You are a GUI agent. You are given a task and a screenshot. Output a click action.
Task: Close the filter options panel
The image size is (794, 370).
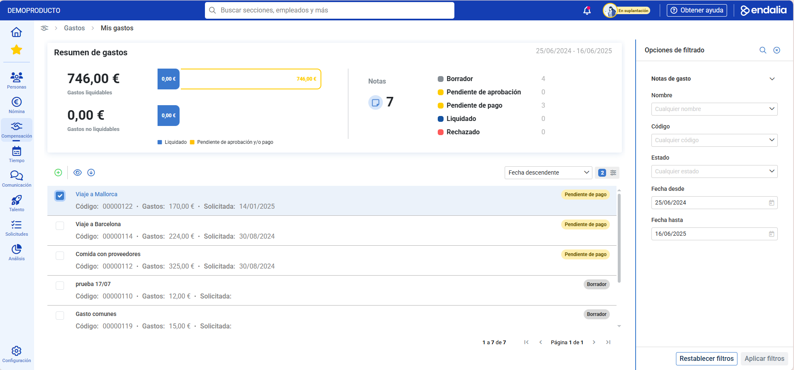pyautogui.click(x=777, y=50)
